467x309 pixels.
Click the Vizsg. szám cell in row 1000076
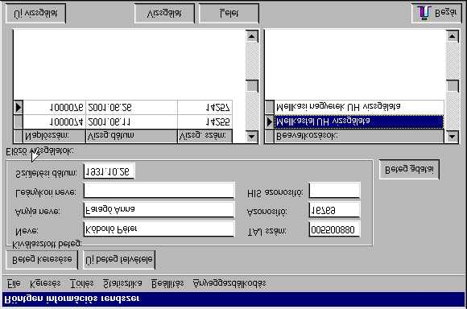pyautogui.click(x=205, y=108)
